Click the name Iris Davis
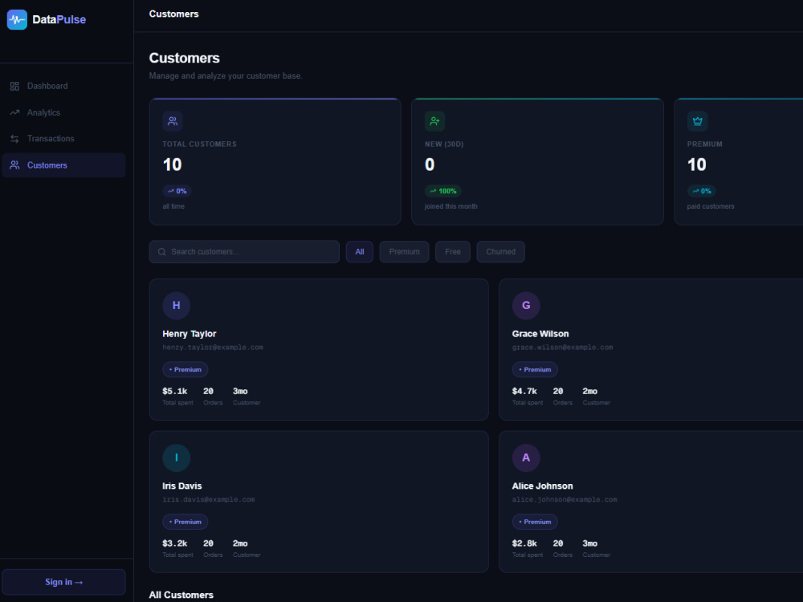This screenshot has width=803, height=602. point(181,486)
